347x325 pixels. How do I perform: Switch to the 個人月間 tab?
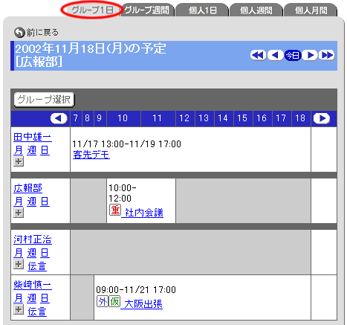click(x=311, y=10)
